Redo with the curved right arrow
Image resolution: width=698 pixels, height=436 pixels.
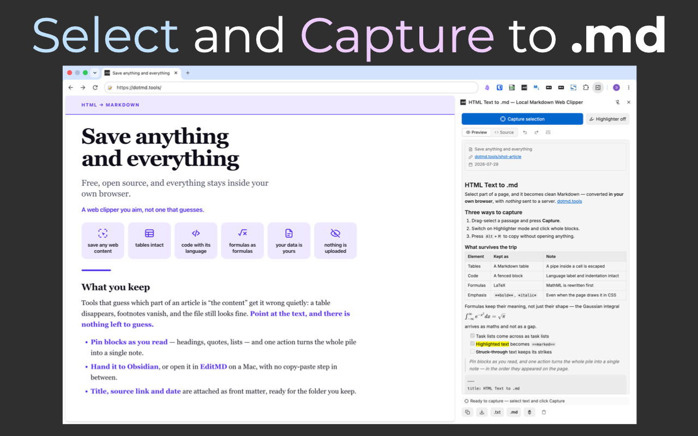pos(537,132)
